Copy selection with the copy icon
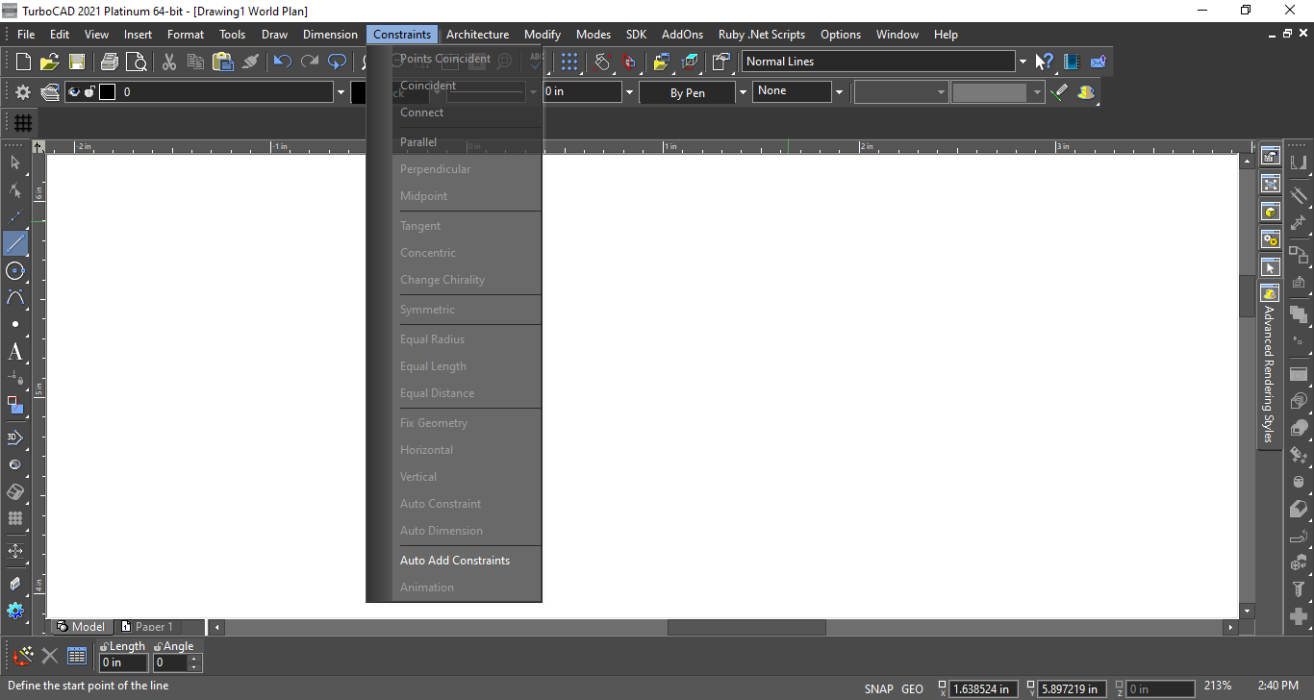Image resolution: width=1314 pixels, height=700 pixels. coord(196,62)
